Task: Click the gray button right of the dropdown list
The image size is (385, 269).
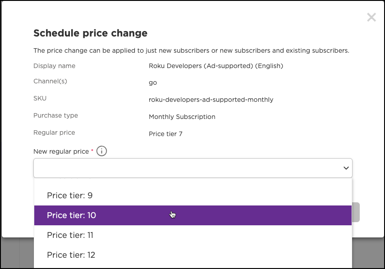Action: [x=356, y=212]
